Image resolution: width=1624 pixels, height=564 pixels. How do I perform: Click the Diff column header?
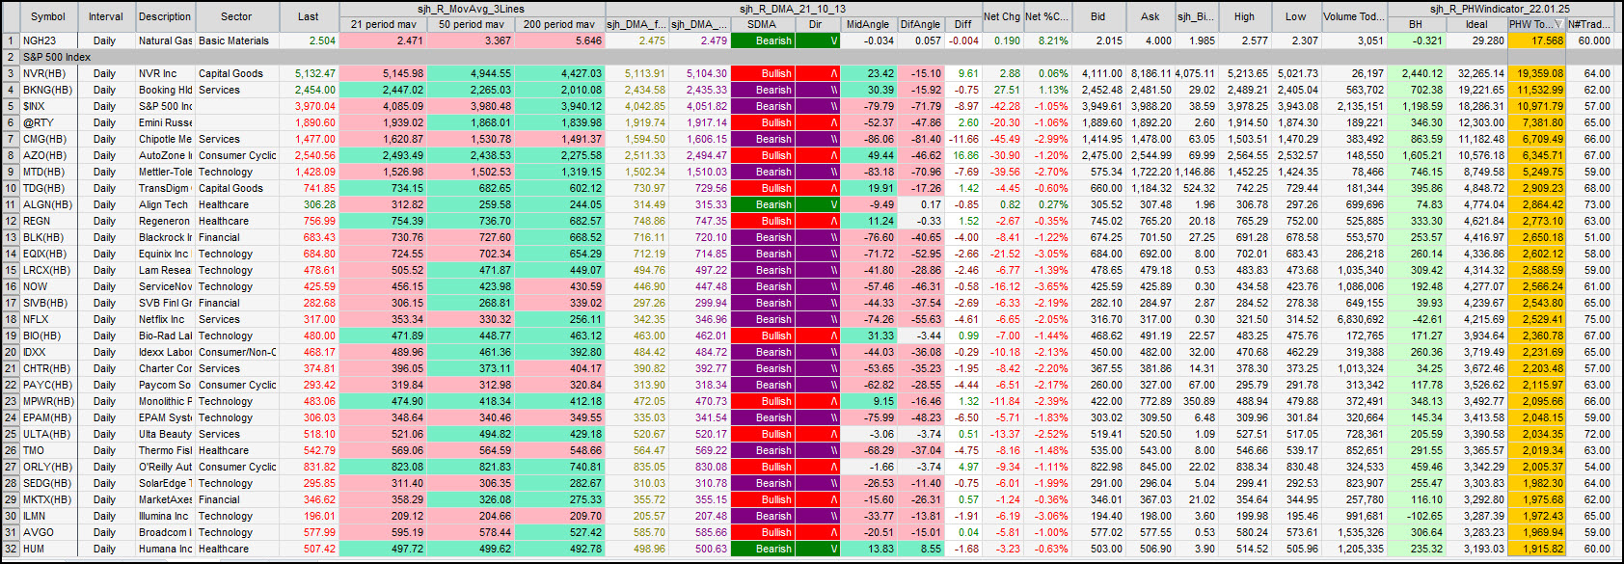click(962, 24)
